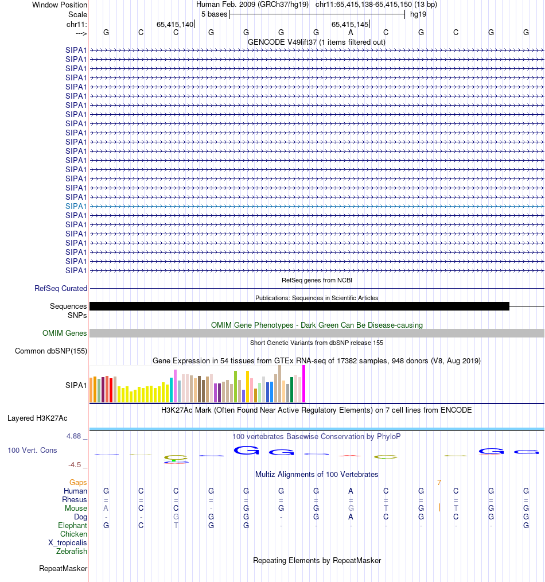545x582 pixels.
Task: Click SIPA1 label beside GTEx bar chart
Action: pyautogui.click(x=76, y=386)
